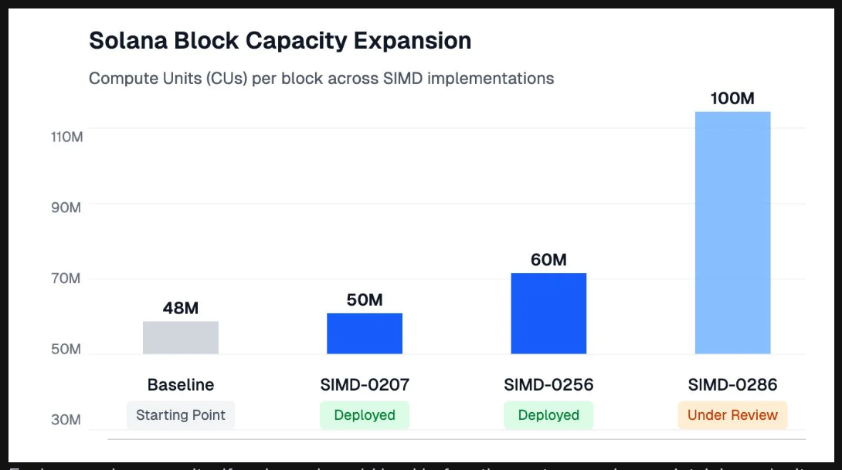This screenshot has width=842, height=470.
Task: Click the SIMD-0256 axis label
Action: (x=548, y=384)
